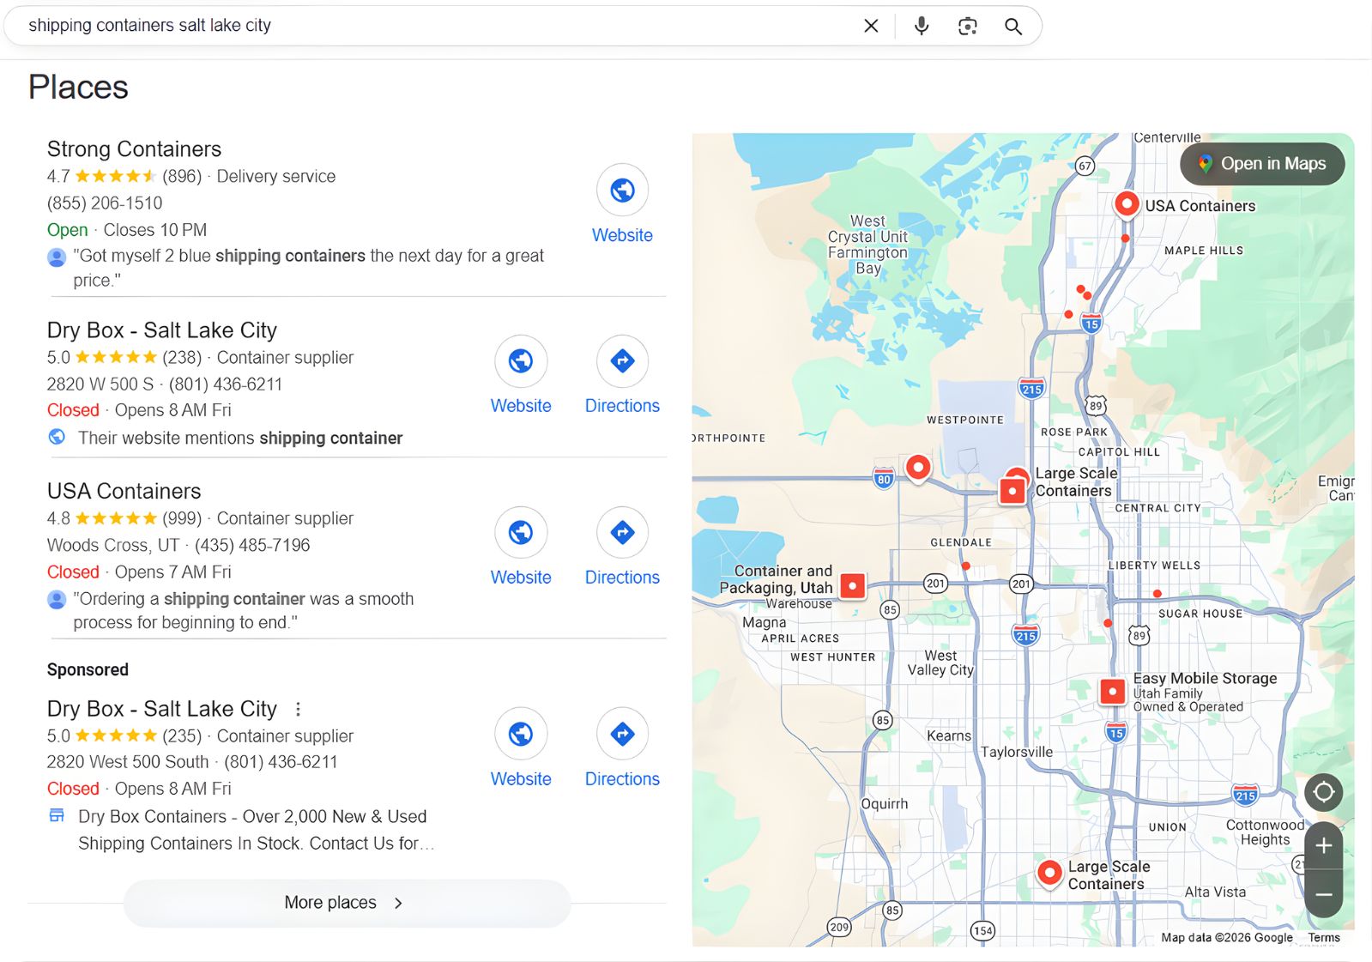
Task: Clear the search box with the X icon
Action: pos(871,26)
